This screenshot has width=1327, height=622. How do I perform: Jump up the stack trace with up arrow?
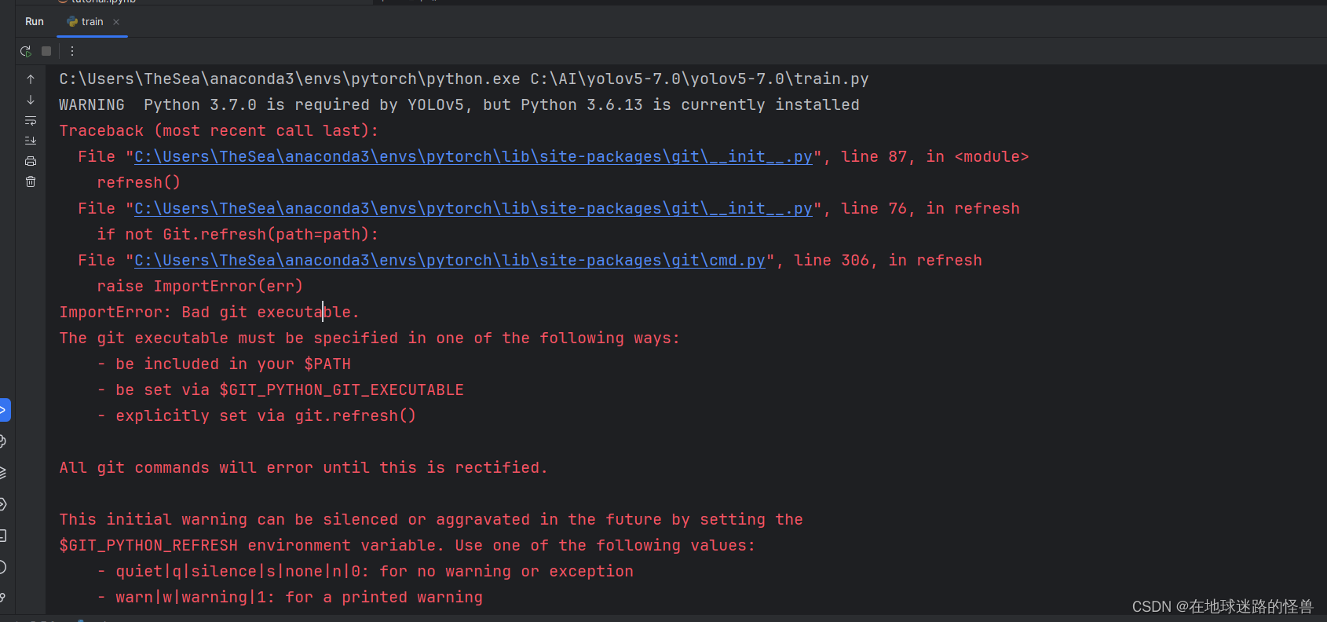tap(31, 79)
